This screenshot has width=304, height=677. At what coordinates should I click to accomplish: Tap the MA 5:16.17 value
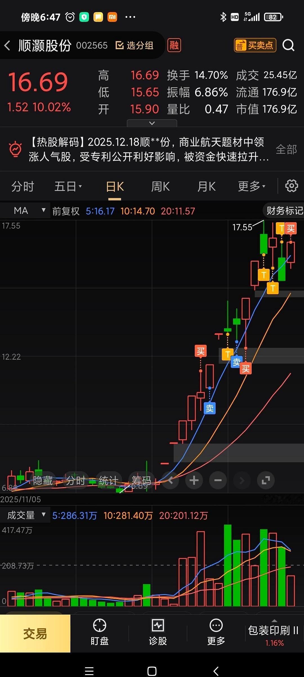click(x=100, y=211)
